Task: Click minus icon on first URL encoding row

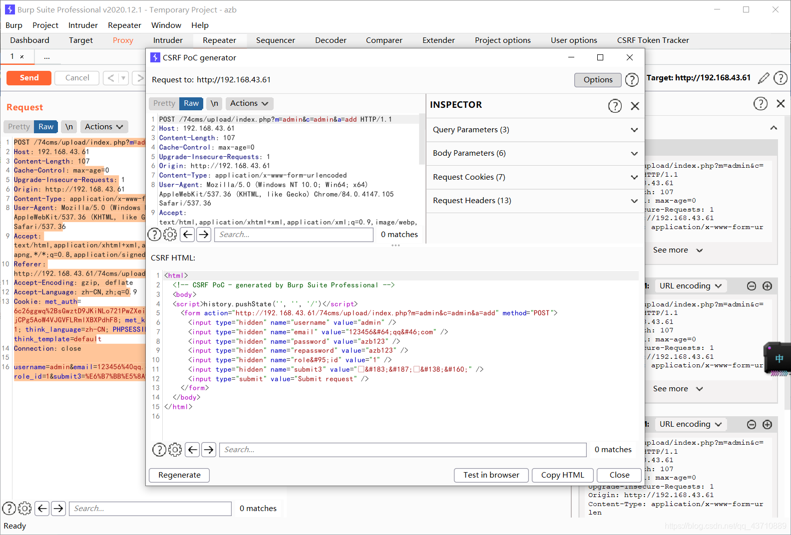Action: (752, 286)
